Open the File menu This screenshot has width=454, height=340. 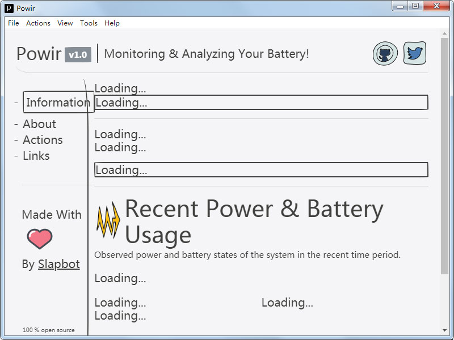click(x=14, y=23)
